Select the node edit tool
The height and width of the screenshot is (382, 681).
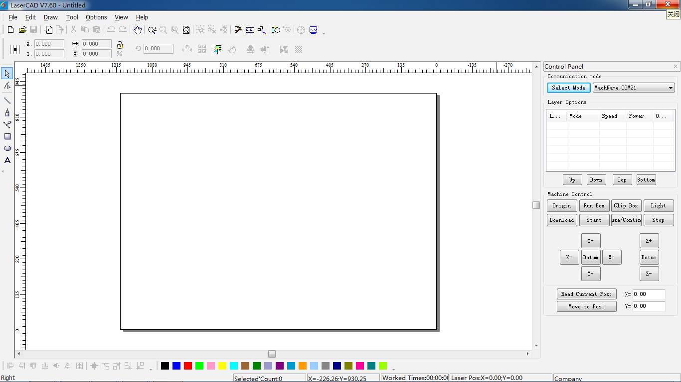[7, 86]
